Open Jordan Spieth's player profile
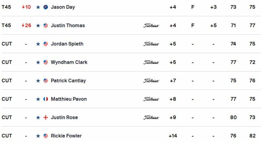Screen dimensions: 261x142 click(67, 44)
